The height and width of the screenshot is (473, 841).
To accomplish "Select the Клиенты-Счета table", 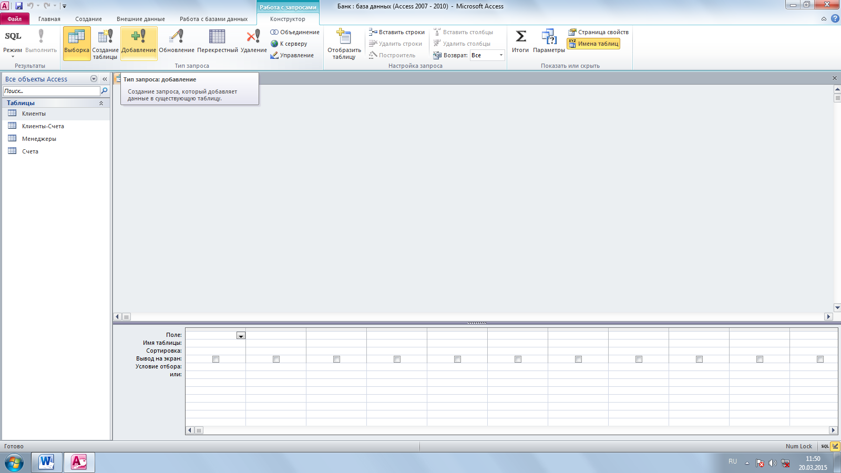I will click(x=56, y=126).
